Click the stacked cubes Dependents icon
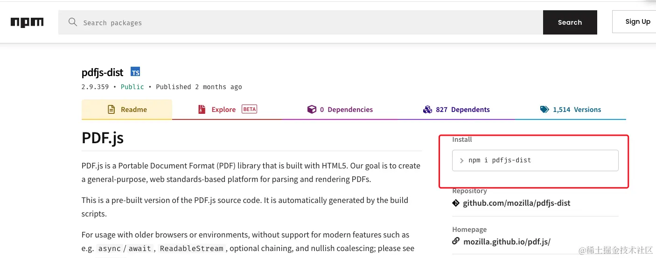The image size is (656, 258). [x=427, y=110]
